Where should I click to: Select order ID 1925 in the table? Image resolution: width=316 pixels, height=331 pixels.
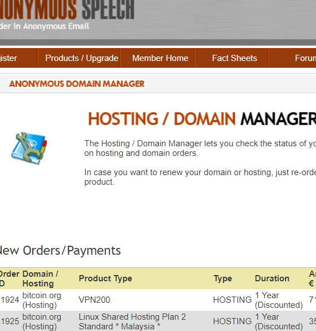click(10, 321)
